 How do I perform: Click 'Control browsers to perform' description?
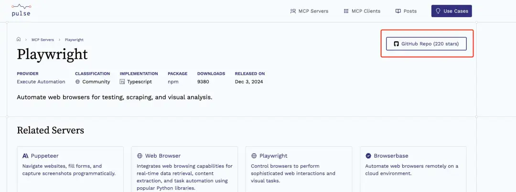point(293,173)
